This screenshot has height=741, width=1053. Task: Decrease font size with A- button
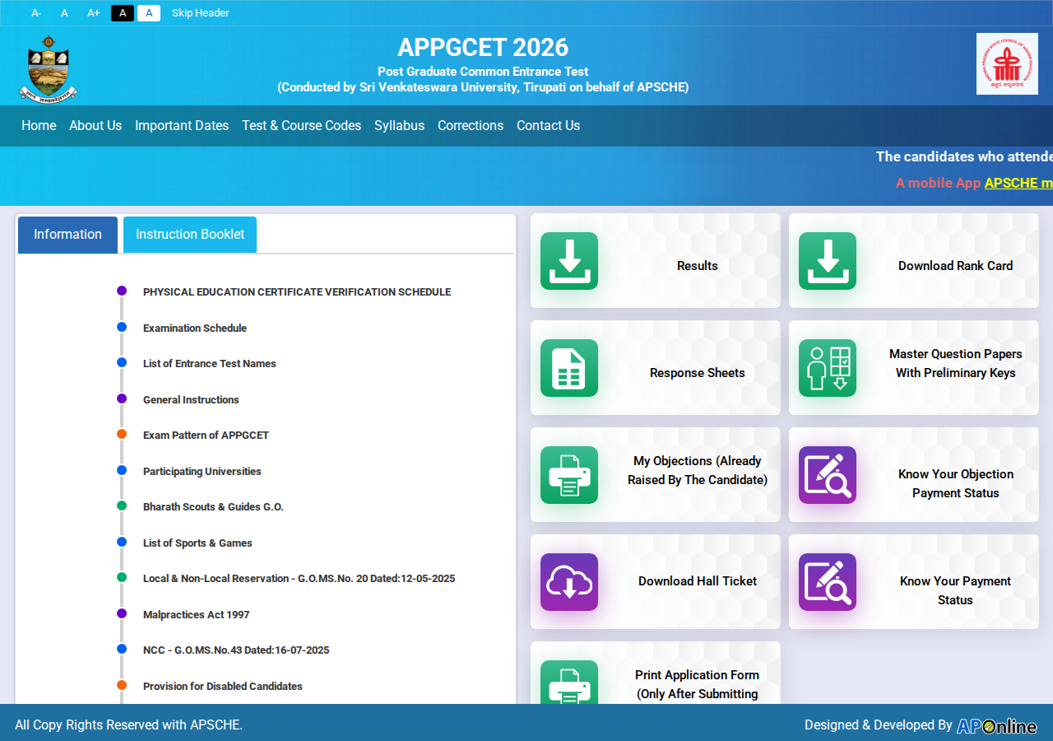point(36,13)
